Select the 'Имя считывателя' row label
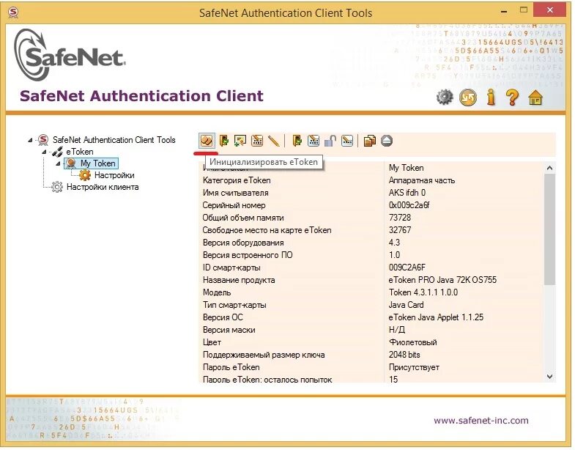This screenshot has width=575, height=450. [x=235, y=193]
